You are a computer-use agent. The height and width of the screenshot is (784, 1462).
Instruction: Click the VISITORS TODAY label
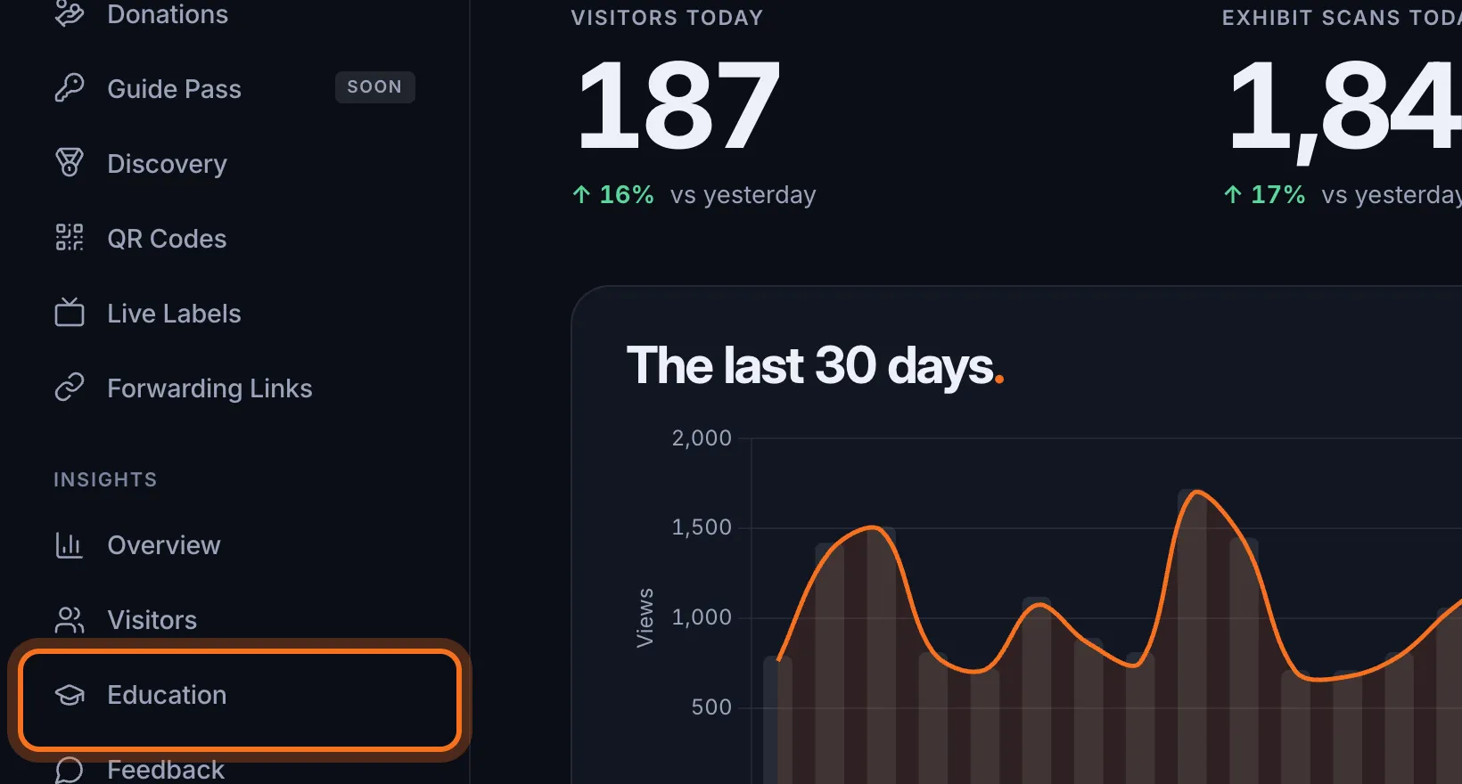pos(667,18)
